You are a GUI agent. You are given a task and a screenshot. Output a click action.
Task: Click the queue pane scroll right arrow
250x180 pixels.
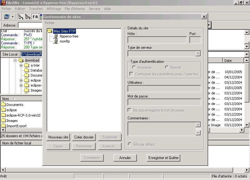point(247,170)
